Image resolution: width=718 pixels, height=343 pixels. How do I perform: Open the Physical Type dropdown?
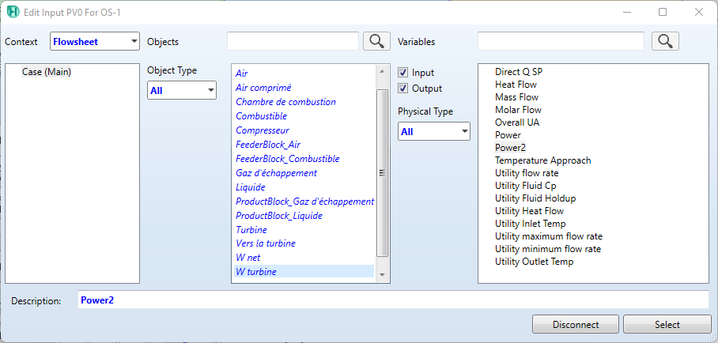click(x=434, y=132)
